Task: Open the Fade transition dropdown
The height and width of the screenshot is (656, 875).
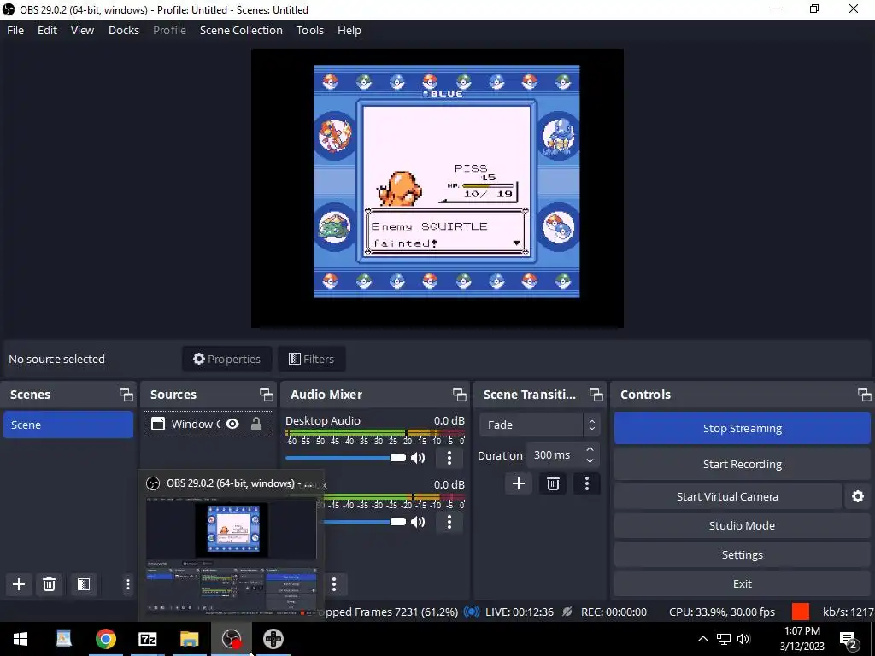Action: [539, 425]
